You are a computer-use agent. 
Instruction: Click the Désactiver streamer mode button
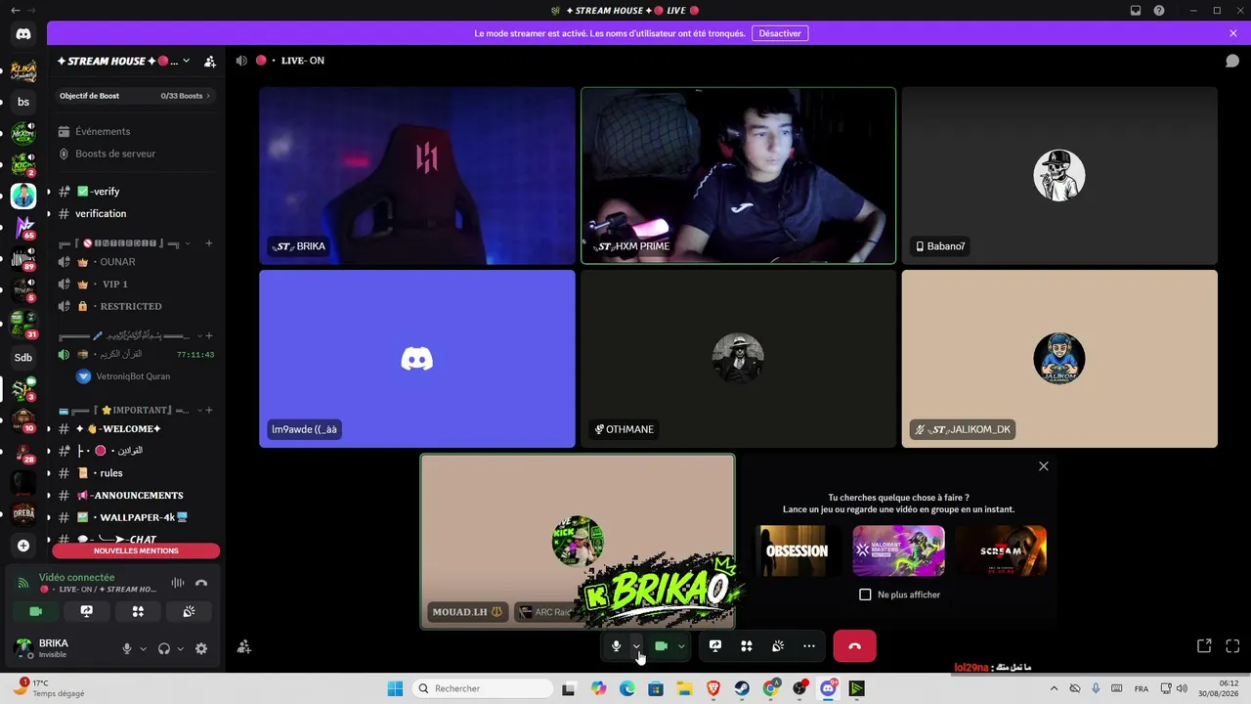point(780,33)
